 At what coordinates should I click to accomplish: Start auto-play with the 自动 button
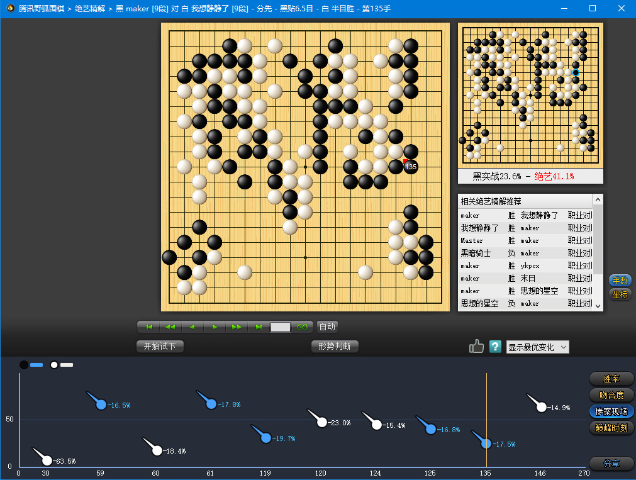[x=328, y=327]
